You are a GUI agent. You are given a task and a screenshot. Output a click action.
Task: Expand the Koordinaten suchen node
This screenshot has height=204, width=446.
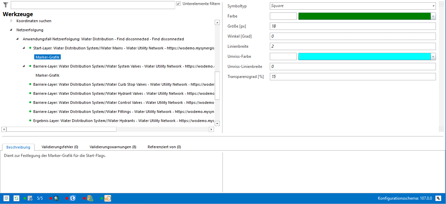(11, 21)
